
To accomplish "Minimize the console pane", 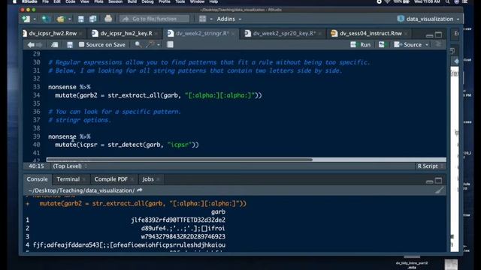I will click(x=429, y=181).
